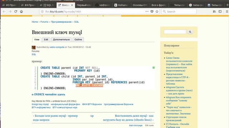This screenshot has height=128, width=229.
Task: Show site information icon in address bar
Action: (42, 11)
